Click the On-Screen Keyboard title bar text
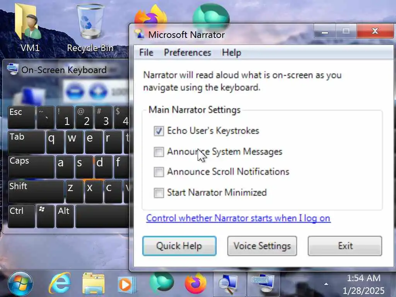396x297 pixels. 64,70
